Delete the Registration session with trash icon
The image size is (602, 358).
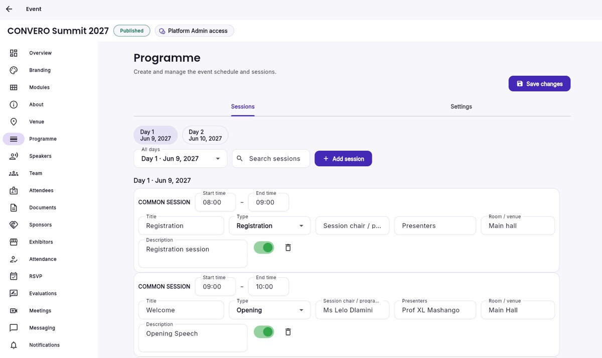(288, 248)
